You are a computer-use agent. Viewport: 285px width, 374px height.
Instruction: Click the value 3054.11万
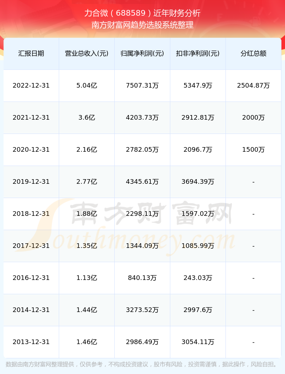198,342
